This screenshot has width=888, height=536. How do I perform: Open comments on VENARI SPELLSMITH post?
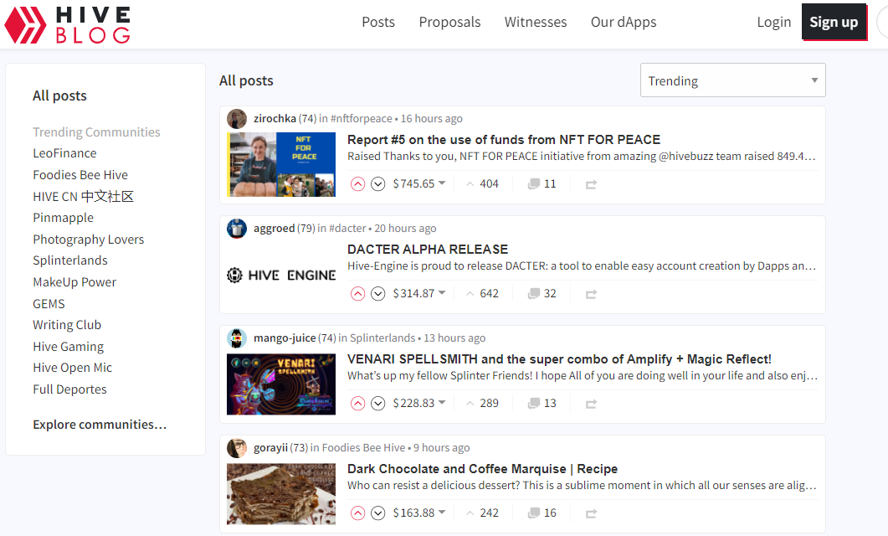tap(542, 403)
